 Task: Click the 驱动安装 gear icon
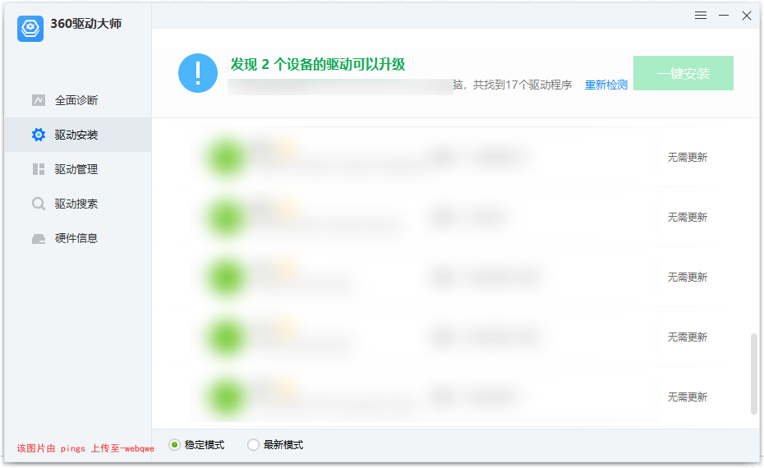point(39,135)
